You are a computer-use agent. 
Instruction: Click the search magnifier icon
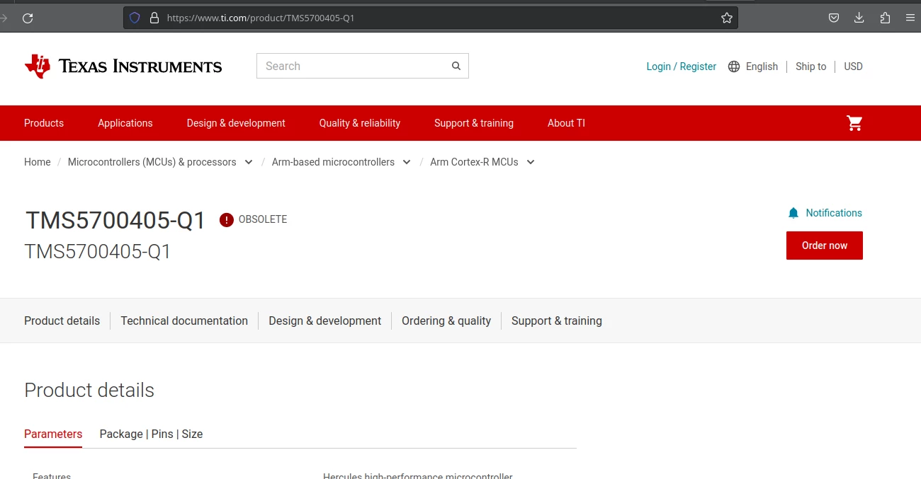coord(456,66)
